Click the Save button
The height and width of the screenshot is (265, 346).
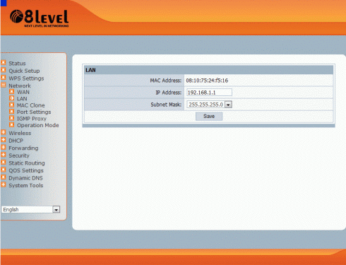point(209,117)
